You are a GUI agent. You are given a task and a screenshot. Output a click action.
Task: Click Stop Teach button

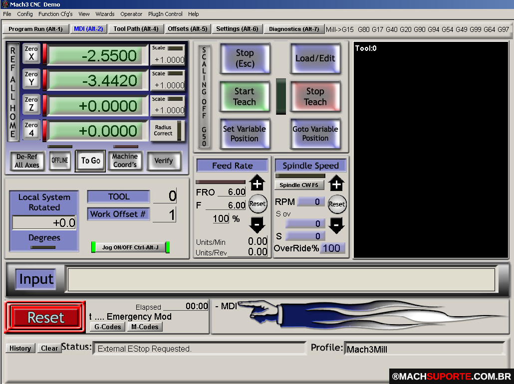(315, 96)
